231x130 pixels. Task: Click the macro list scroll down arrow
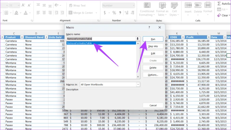coord(138,77)
